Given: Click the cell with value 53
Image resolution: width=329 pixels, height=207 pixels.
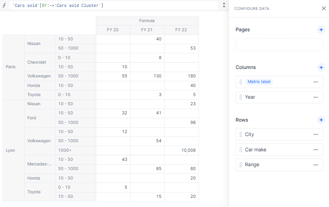Looking at the screenshot, I should 181,48.
